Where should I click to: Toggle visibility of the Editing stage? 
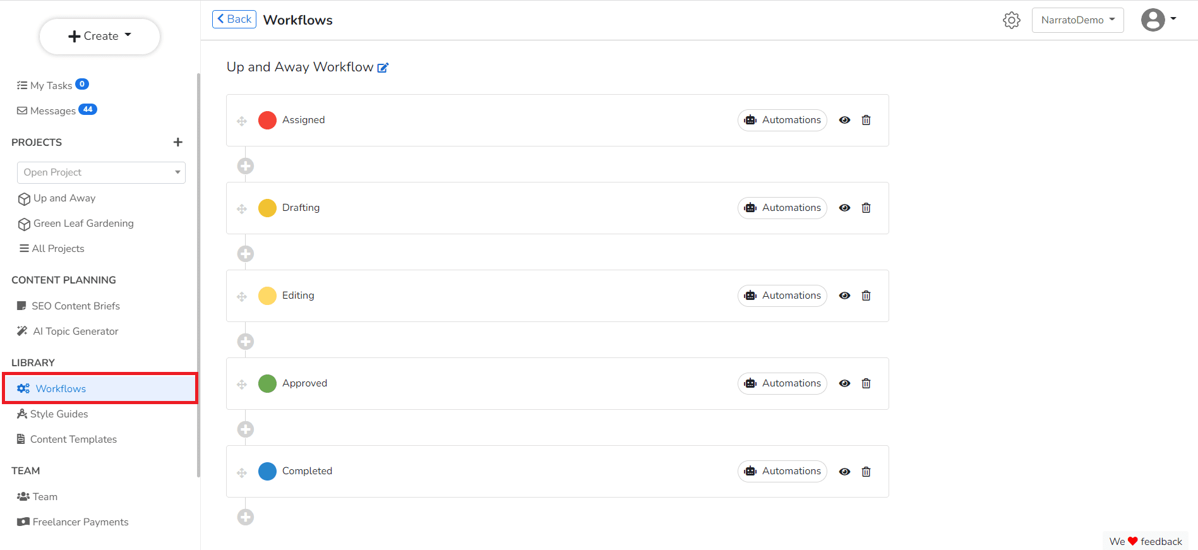point(844,296)
